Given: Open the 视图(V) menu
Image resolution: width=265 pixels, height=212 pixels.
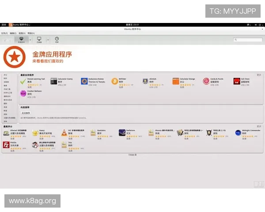Looking at the screenshot, I should tap(22, 33).
